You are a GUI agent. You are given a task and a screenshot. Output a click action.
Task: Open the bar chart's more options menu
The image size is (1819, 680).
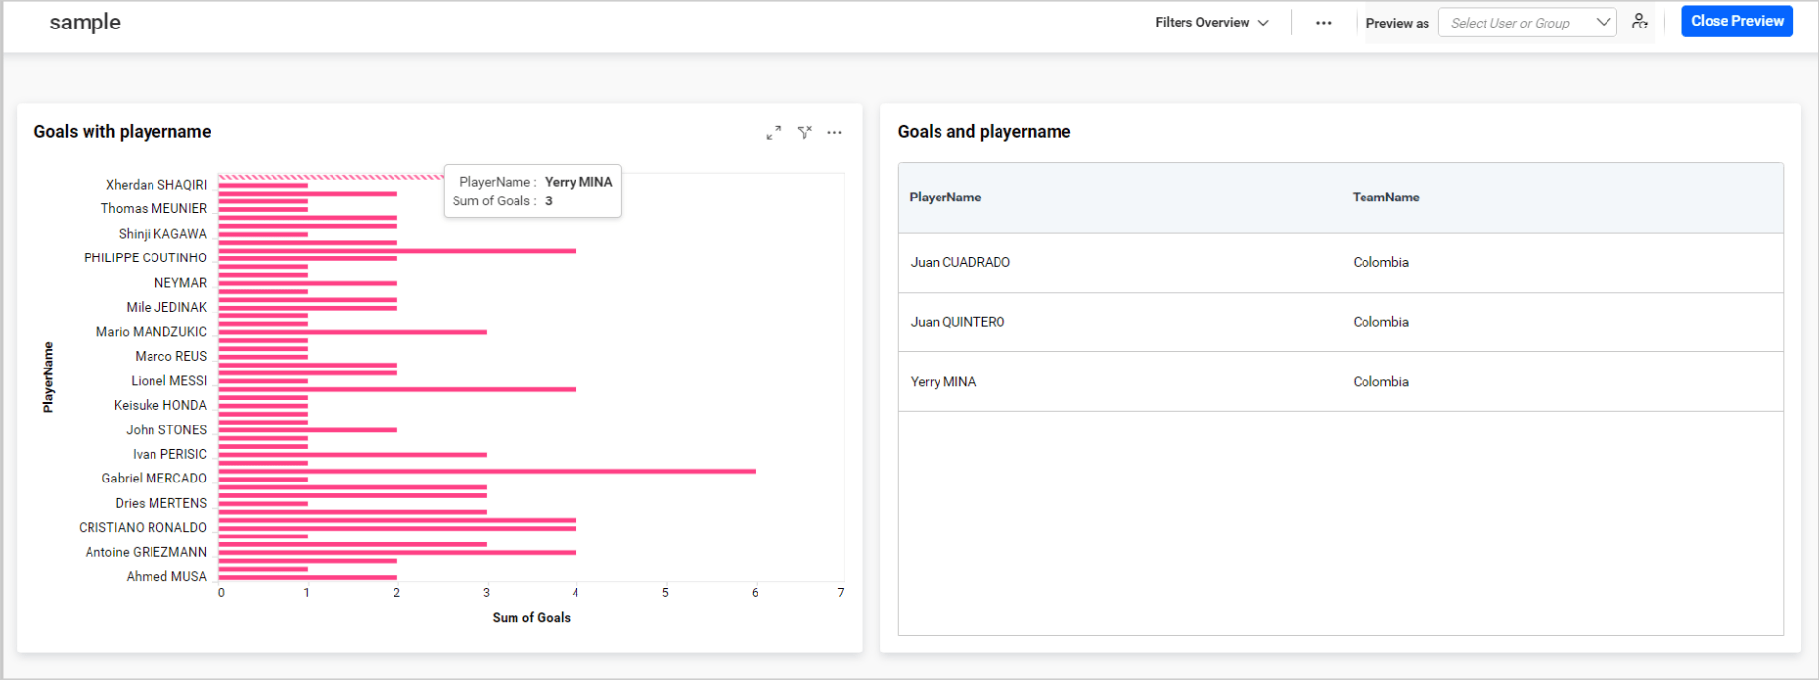point(834,133)
